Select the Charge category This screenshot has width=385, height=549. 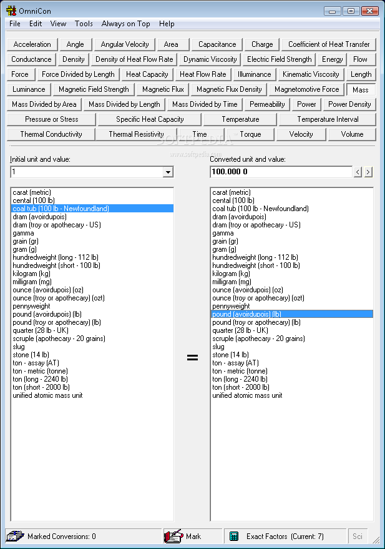pyautogui.click(x=262, y=44)
